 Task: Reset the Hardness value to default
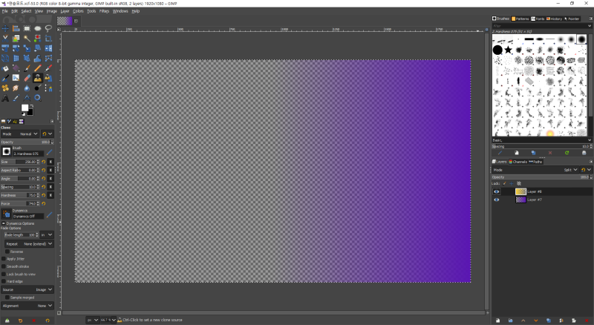pos(44,195)
